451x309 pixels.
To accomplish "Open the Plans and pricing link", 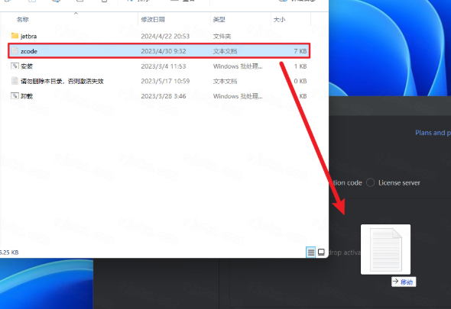I will pyautogui.click(x=433, y=133).
